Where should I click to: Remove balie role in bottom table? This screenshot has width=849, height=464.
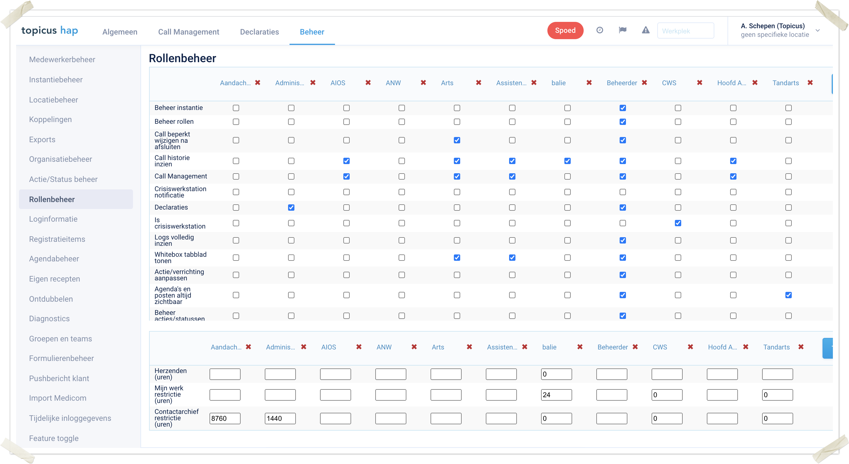tap(580, 347)
